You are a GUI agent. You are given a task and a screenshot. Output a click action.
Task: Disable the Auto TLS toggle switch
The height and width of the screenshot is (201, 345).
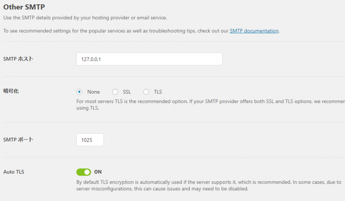click(84, 172)
